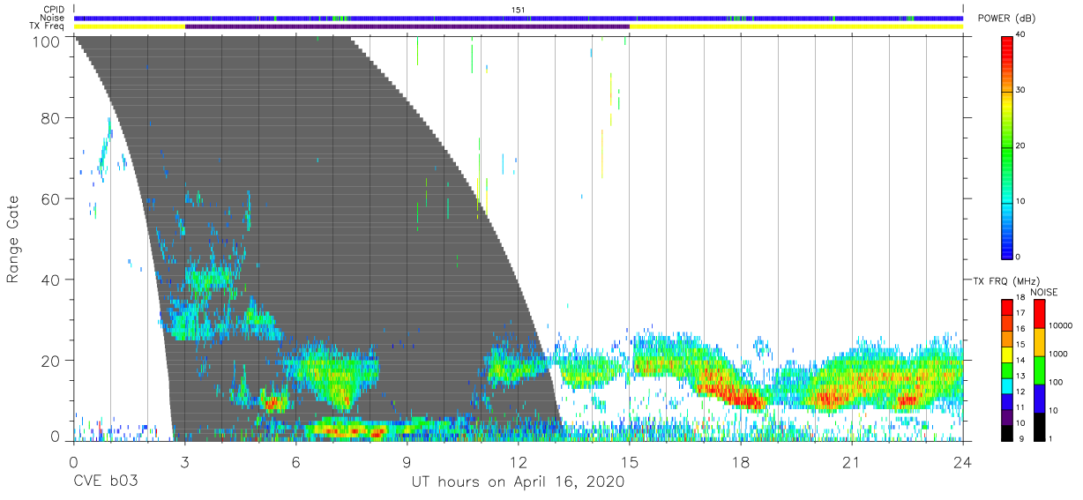Click the Range Gate tick label 20
This screenshot has height=500, width=1083.
pyautogui.click(x=51, y=361)
